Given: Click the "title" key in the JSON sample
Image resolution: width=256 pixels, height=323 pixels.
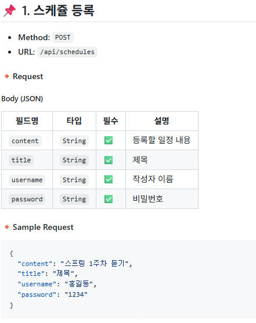Looking at the screenshot, I should click(31, 274).
